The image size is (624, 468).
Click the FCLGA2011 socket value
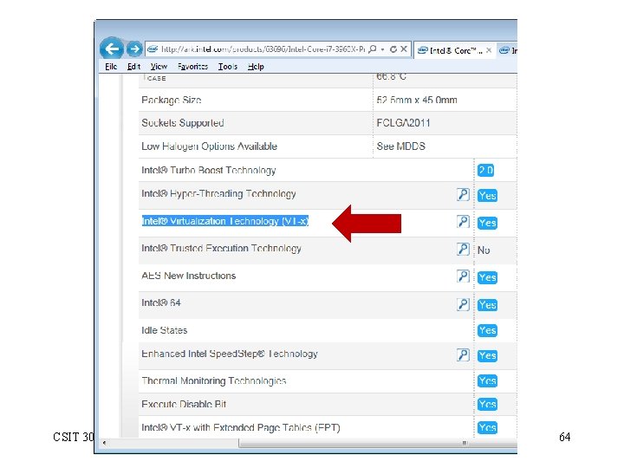click(x=403, y=123)
